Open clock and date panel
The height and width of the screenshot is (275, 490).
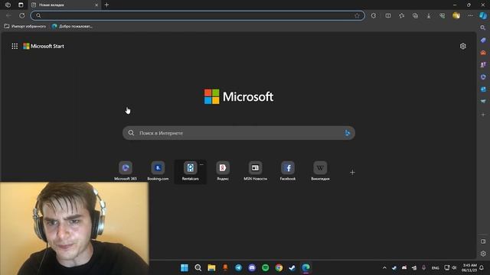(x=469, y=267)
